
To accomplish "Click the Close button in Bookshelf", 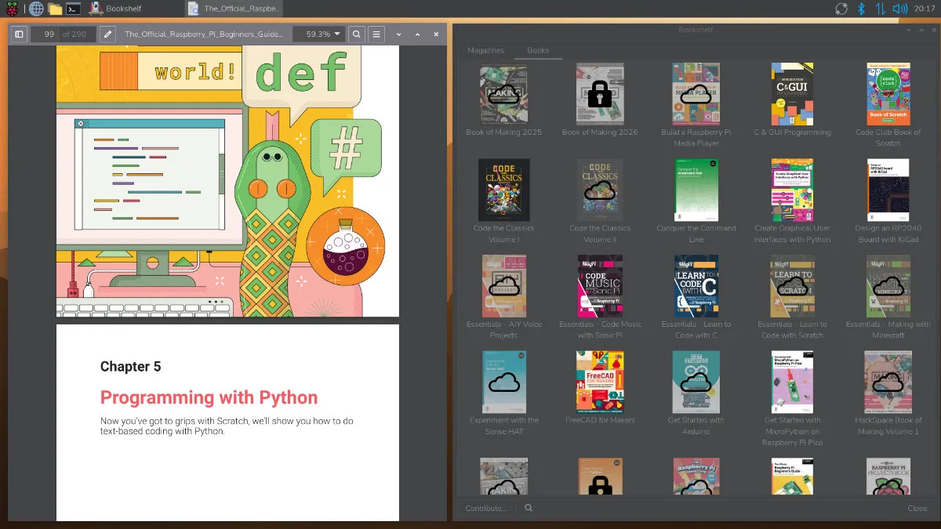I will tap(917, 508).
